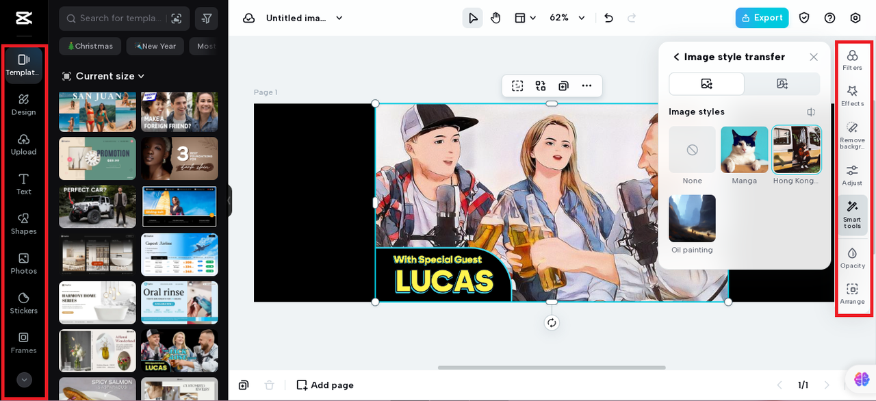Image resolution: width=876 pixels, height=401 pixels.
Task: Switch to the portrait style tab
Action: click(782, 83)
